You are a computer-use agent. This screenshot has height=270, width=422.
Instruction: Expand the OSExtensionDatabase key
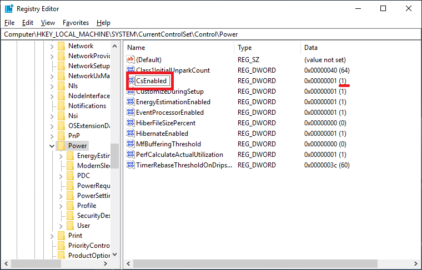(52, 126)
